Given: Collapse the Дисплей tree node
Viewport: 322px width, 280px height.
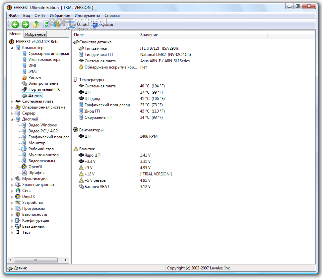Looking at the screenshot, I should point(12,119).
